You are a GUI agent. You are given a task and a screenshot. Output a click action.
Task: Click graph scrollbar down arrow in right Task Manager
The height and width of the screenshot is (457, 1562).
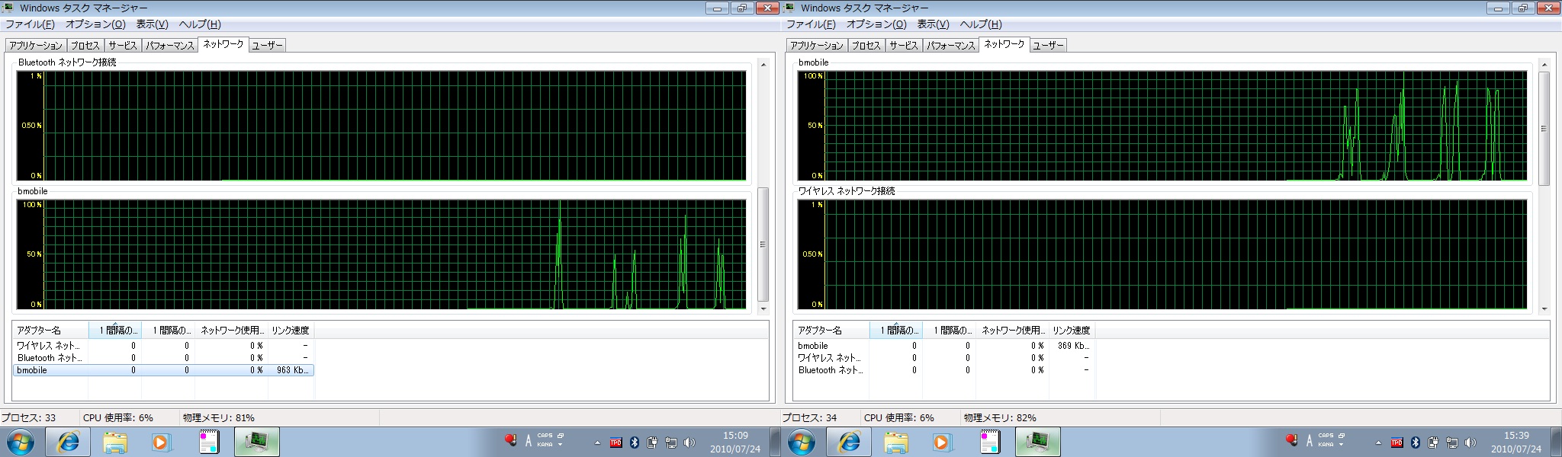coord(1544,309)
